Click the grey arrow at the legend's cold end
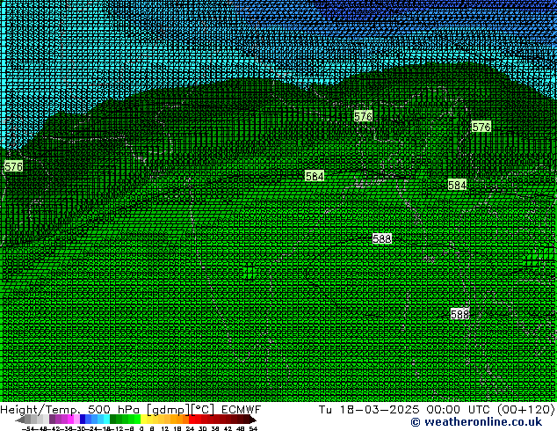 (20, 420)
